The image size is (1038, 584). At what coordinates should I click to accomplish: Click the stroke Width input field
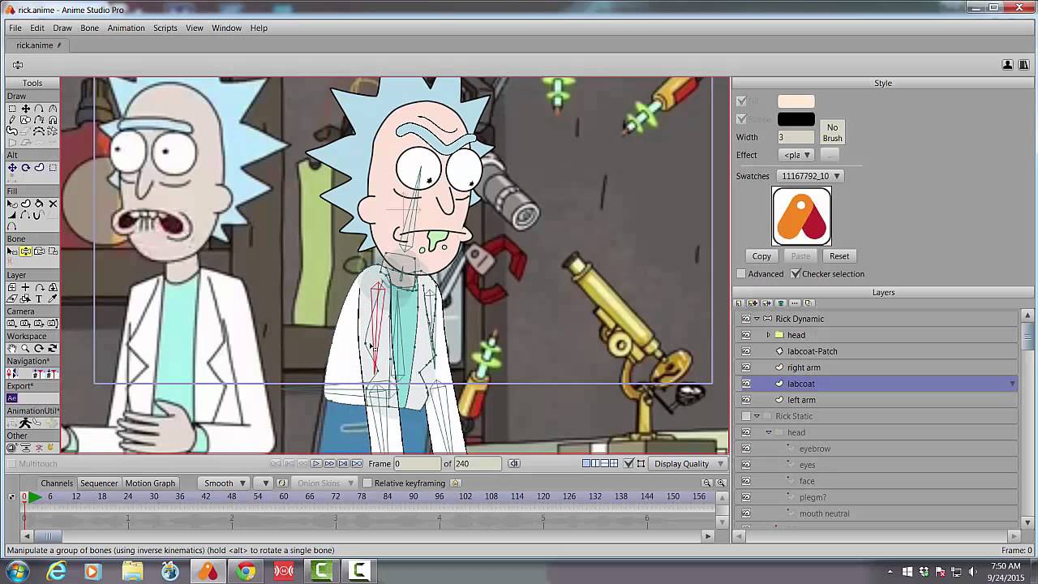(x=796, y=137)
